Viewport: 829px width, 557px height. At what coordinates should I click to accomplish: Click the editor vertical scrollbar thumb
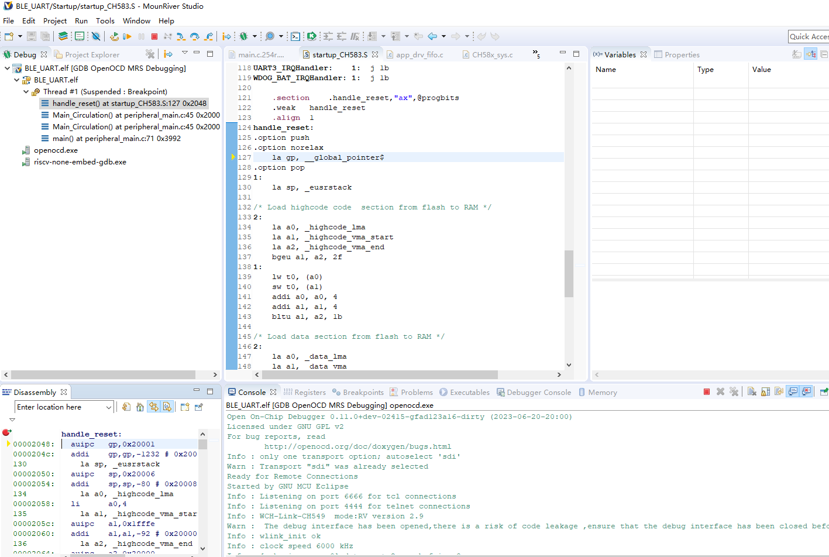(x=569, y=273)
